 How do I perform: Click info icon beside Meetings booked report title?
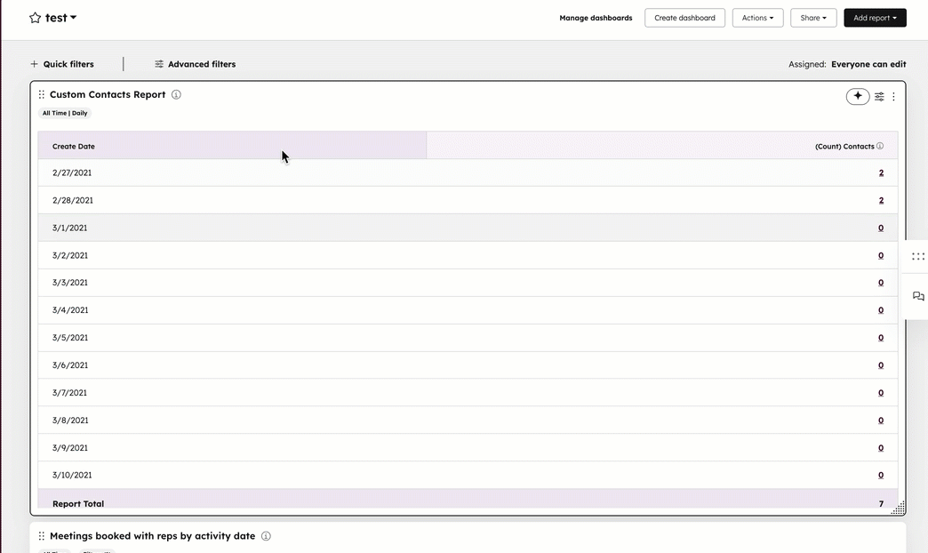(266, 536)
